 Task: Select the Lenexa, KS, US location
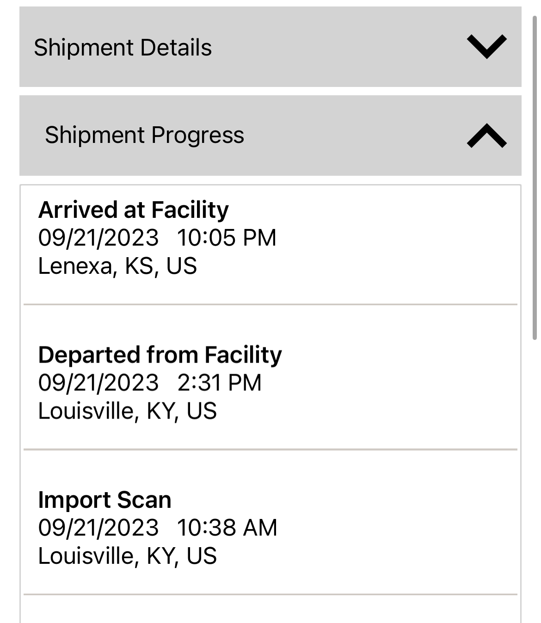pyautogui.click(x=117, y=266)
